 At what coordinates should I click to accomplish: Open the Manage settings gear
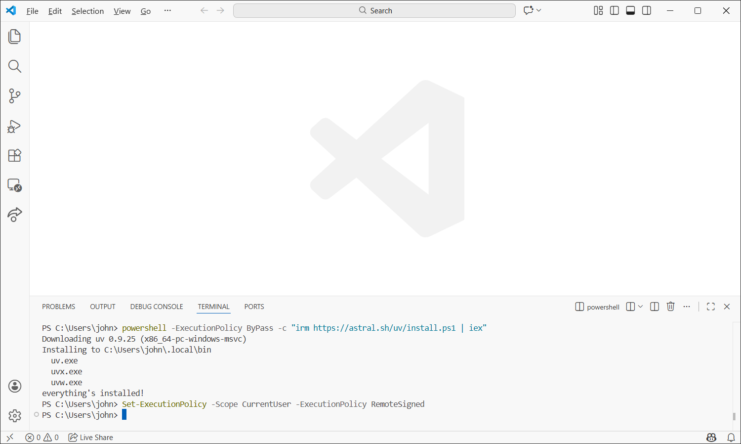(15, 416)
